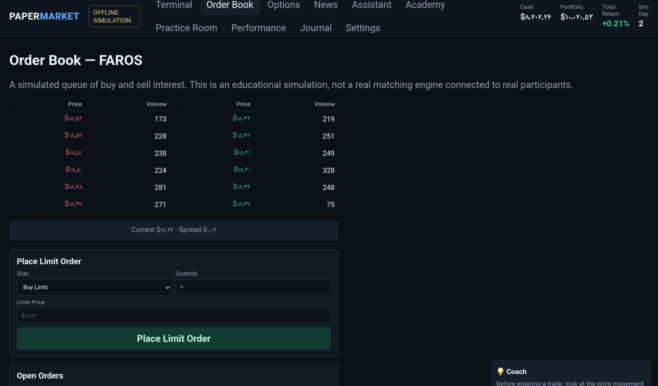View the Performance page
The height and width of the screenshot is (386, 658).
pyautogui.click(x=258, y=28)
